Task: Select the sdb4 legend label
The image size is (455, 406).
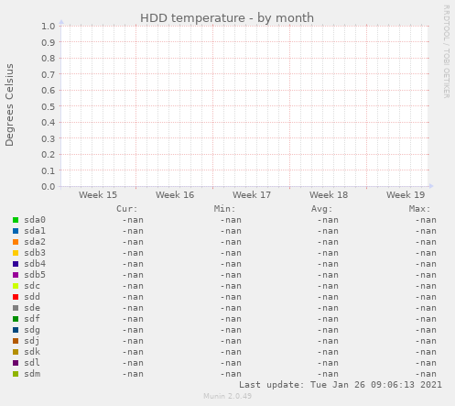Action: click(35, 264)
